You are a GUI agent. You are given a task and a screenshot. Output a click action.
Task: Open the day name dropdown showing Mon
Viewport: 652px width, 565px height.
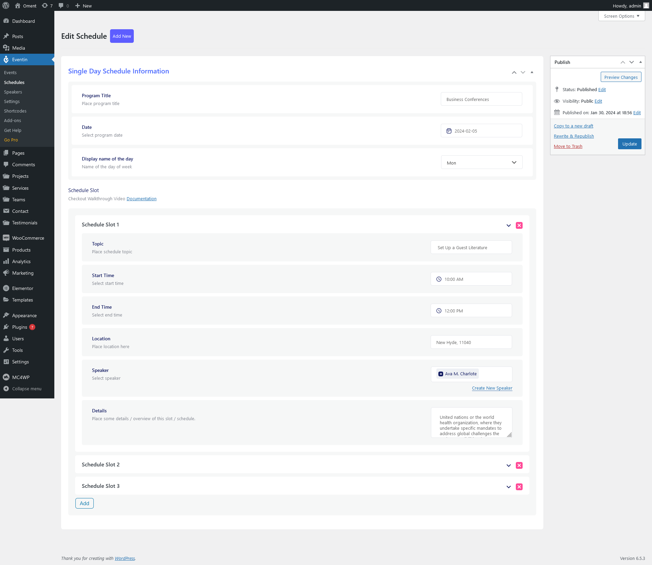point(481,162)
